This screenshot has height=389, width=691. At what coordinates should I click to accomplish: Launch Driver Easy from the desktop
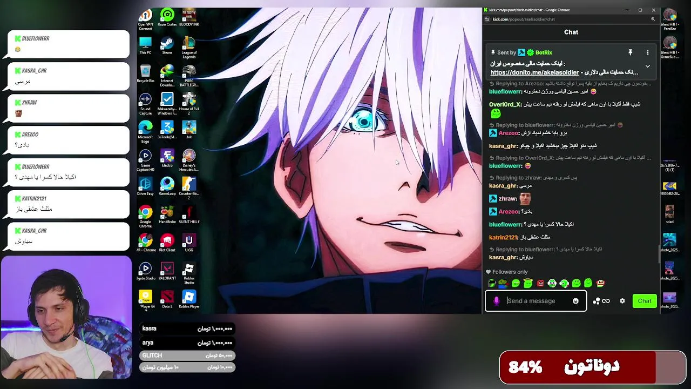pos(145,186)
